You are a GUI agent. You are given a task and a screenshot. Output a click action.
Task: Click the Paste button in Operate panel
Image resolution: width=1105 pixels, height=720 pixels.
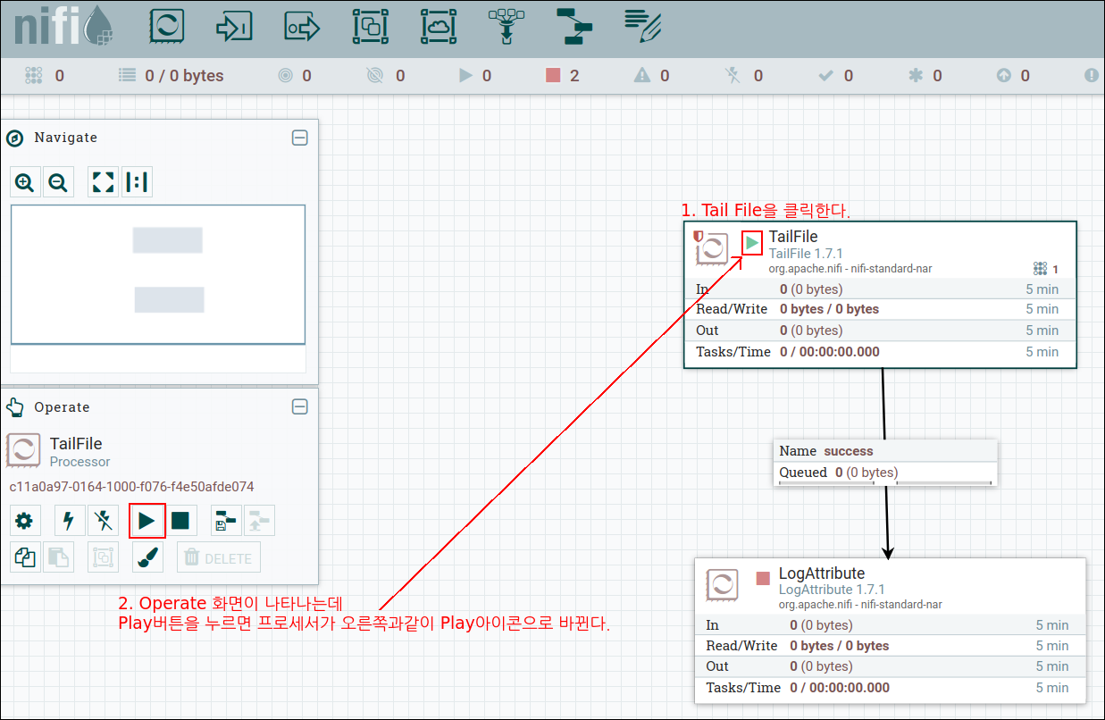point(58,557)
